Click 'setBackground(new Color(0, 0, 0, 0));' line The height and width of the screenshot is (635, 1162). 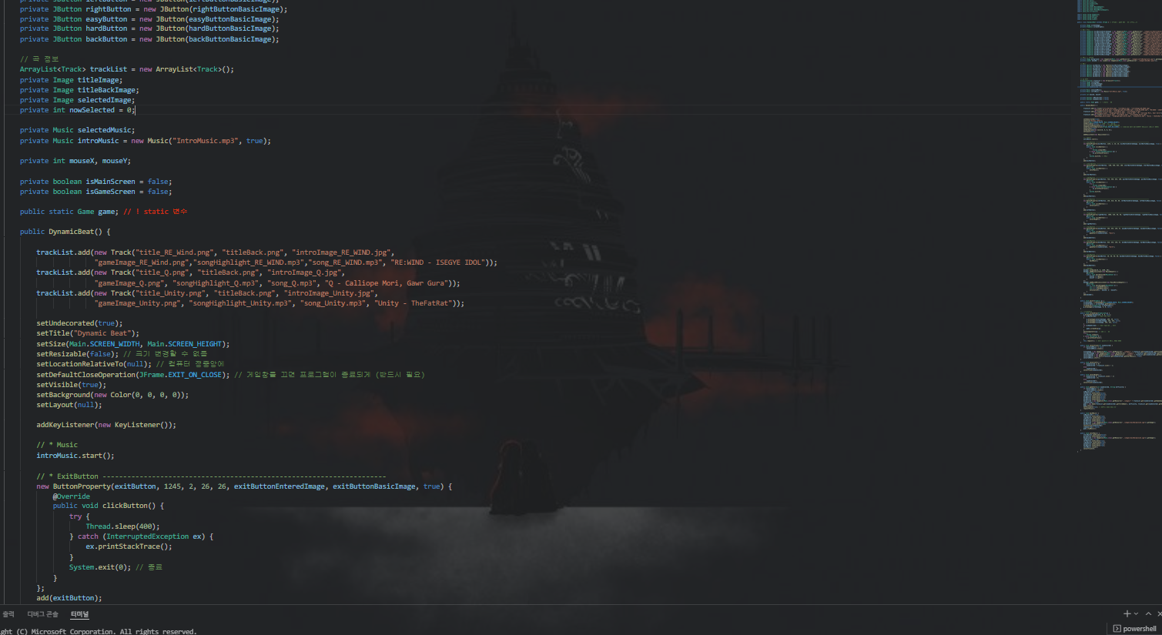tap(112, 395)
